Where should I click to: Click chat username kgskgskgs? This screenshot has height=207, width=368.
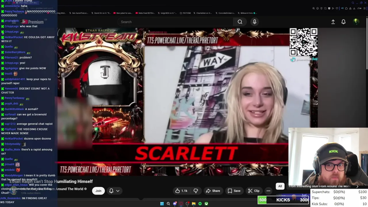tap(11, 68)
